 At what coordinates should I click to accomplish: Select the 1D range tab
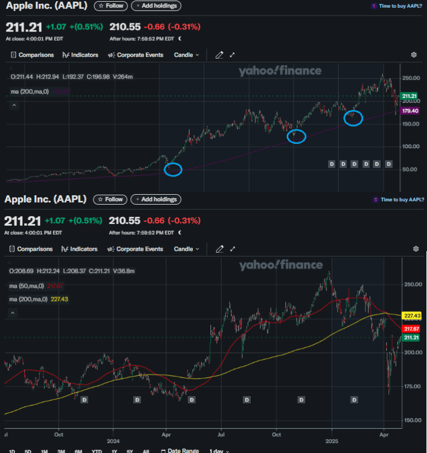[12, 451]
